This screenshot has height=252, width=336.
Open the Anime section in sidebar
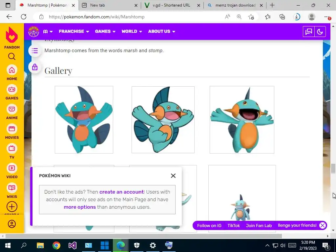(12, 112)
